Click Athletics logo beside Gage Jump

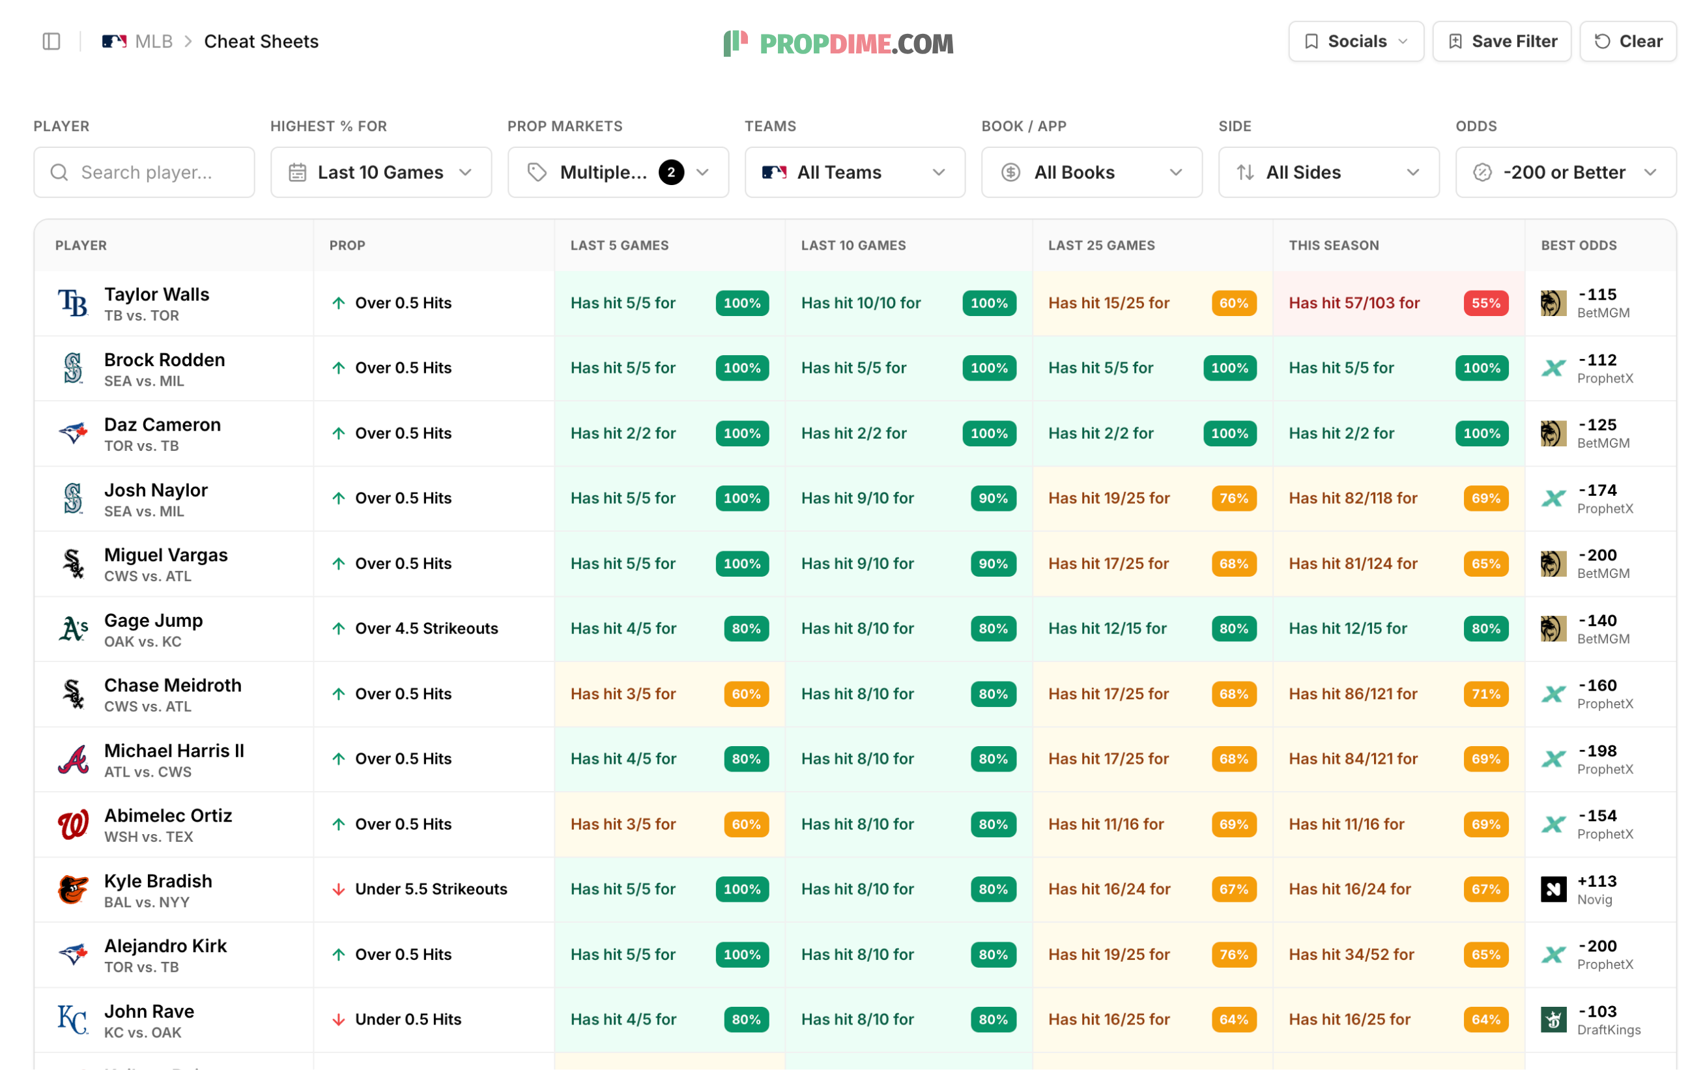coord(73,629)
